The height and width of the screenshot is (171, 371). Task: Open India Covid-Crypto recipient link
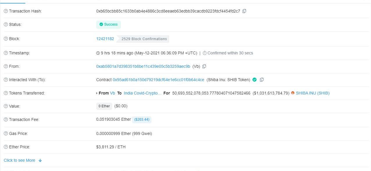click(x=142, y=93)
